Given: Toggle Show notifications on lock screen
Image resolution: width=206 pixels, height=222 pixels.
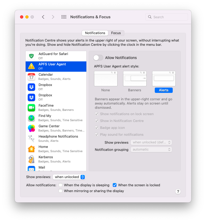Looking at the screenshot, I should (x=97, y=114).
